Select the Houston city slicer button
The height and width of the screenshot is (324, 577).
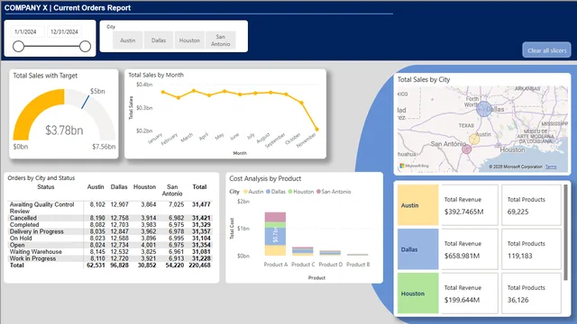[189, 40]
